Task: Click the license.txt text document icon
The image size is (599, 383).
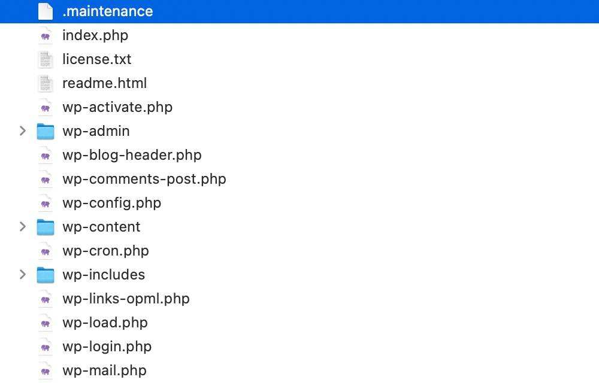Action: pos(46,59)
